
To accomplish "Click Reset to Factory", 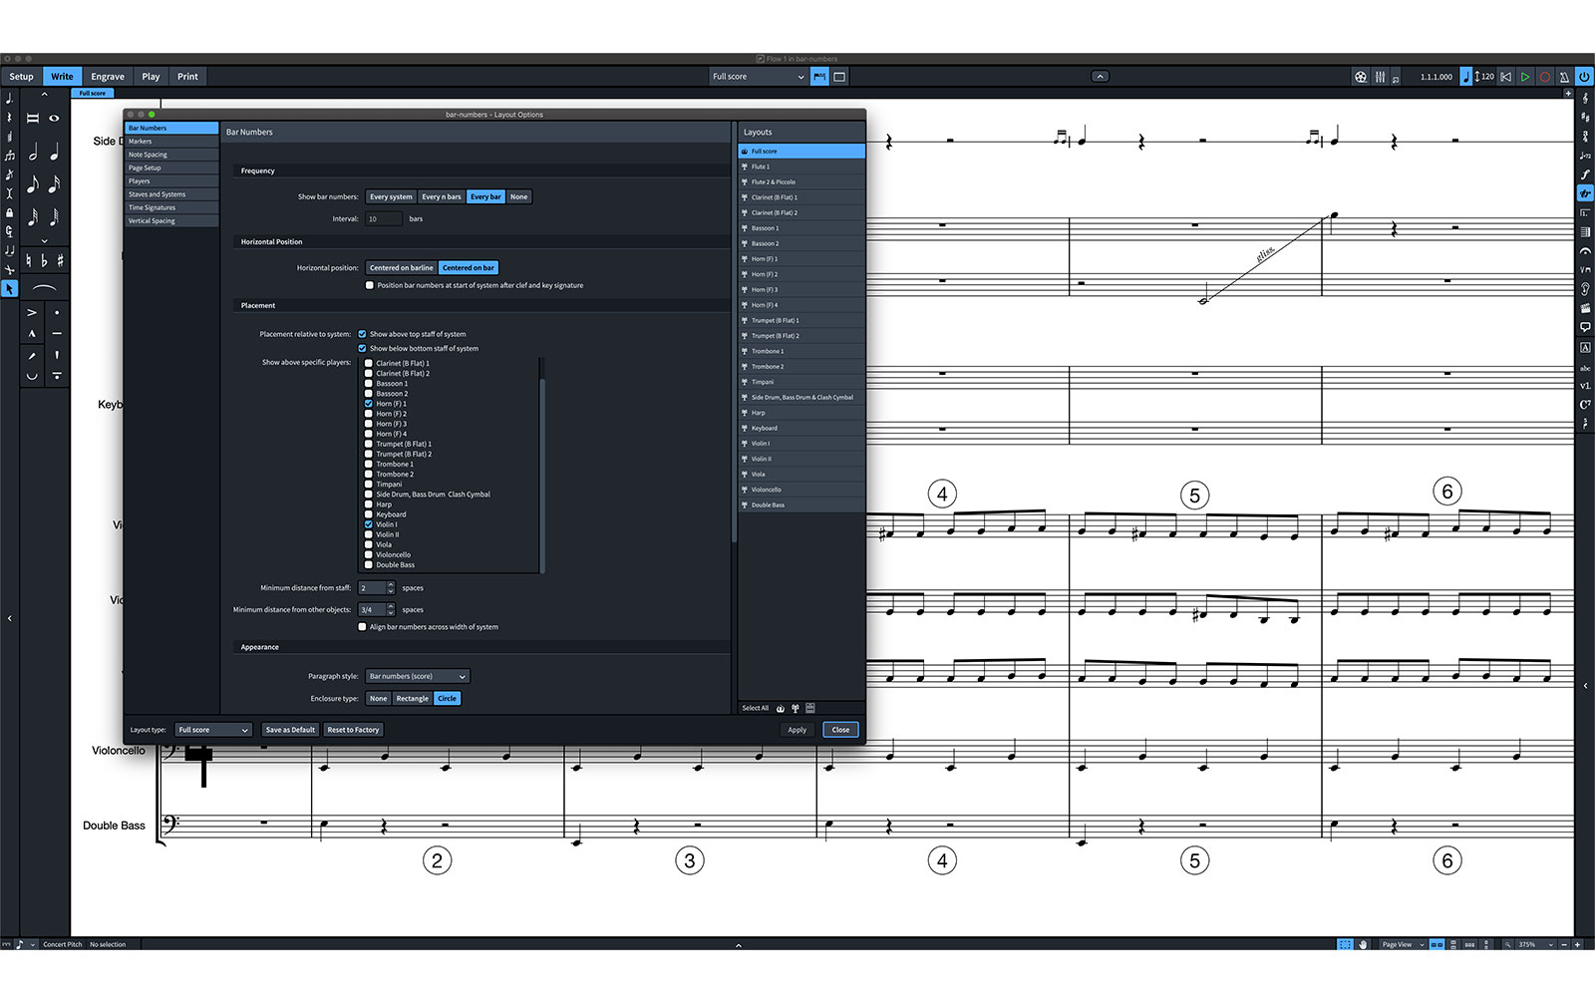I will point(353,730).
